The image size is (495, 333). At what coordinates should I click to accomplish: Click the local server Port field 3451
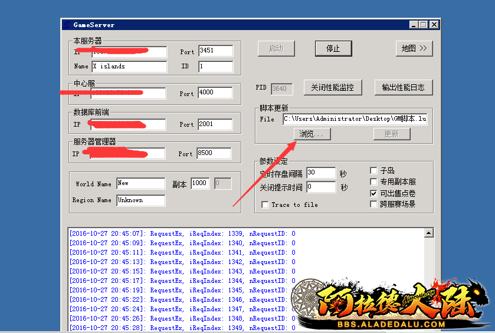pyautogui.click(x=215, y=51)
